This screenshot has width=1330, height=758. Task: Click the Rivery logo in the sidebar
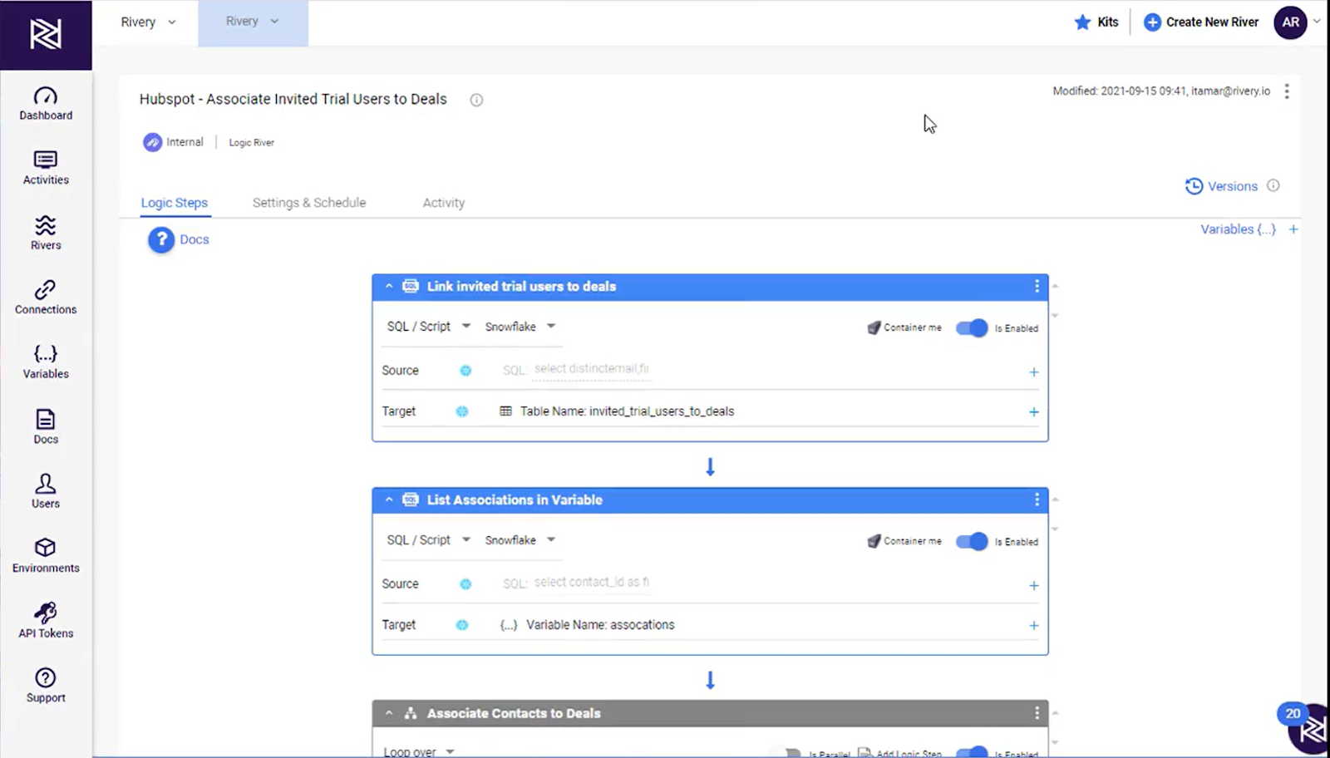click(46, 34)
